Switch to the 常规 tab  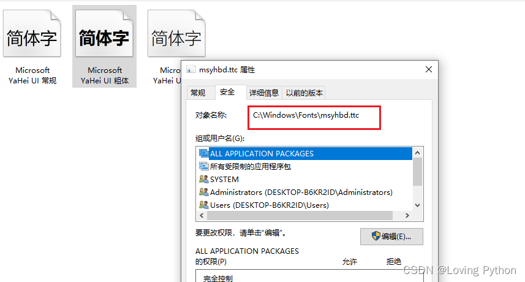point(198,93)
